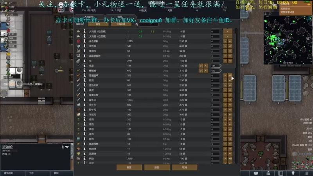Add all 普通皮革 with double arrow

(230, 75)
